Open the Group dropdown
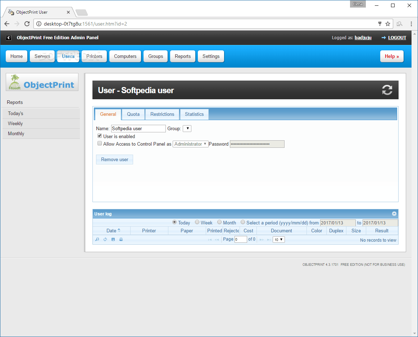This screenshot has width=418, height=337. click(x=187, y=128)
